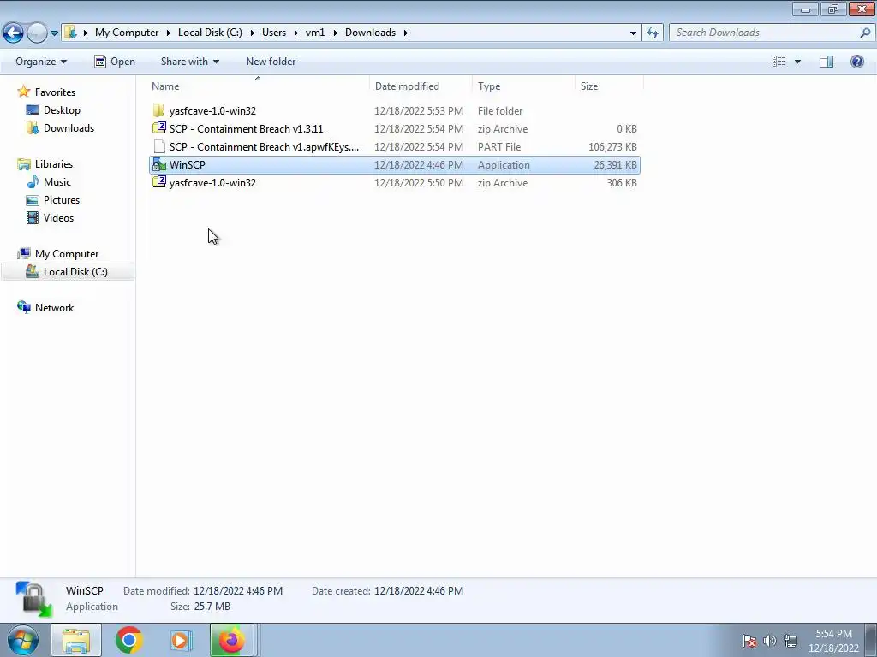This screenshot has width=877, height=657.
Task: Expand the arrow after My Computer in breadcrumb
Action: (x=169, y=33)
